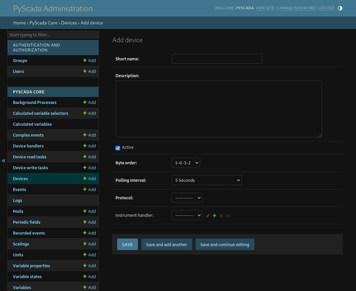Screen dimensions: 356x291
Task: Open Device handlers in the sidebar
Action: (x=28, y=146)
